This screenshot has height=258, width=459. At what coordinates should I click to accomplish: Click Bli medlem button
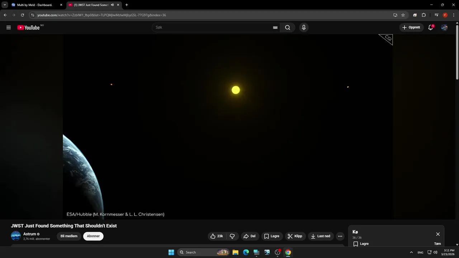click(x=69, y=236)
